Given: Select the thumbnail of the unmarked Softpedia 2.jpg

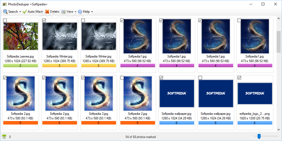Looking at the screenshot, I should tap(138, 93).
